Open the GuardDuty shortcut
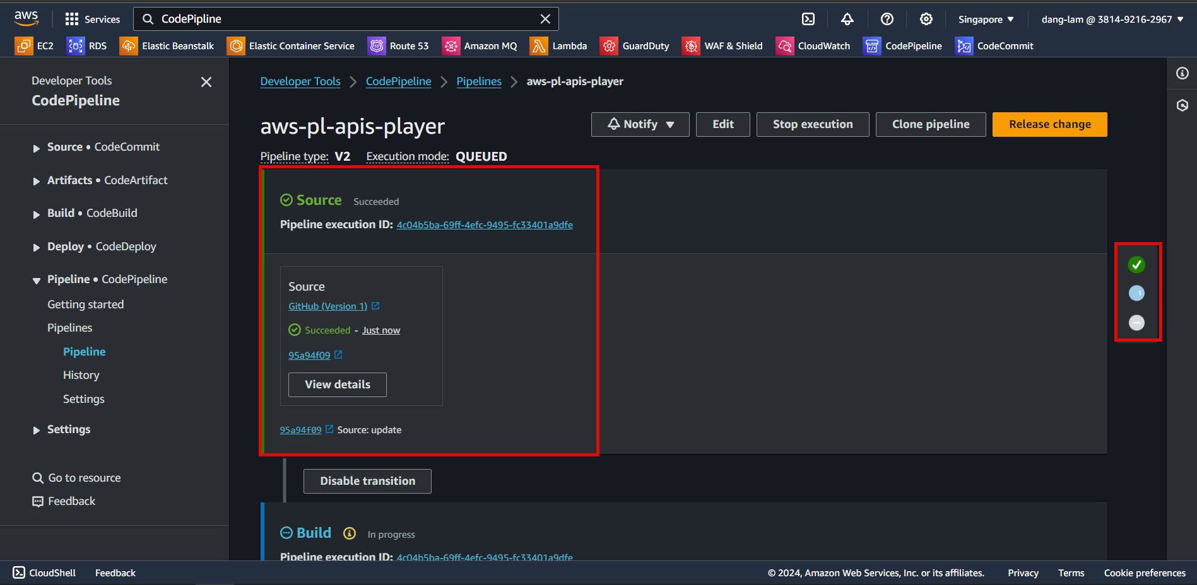1197x585 pixels. 635,45
